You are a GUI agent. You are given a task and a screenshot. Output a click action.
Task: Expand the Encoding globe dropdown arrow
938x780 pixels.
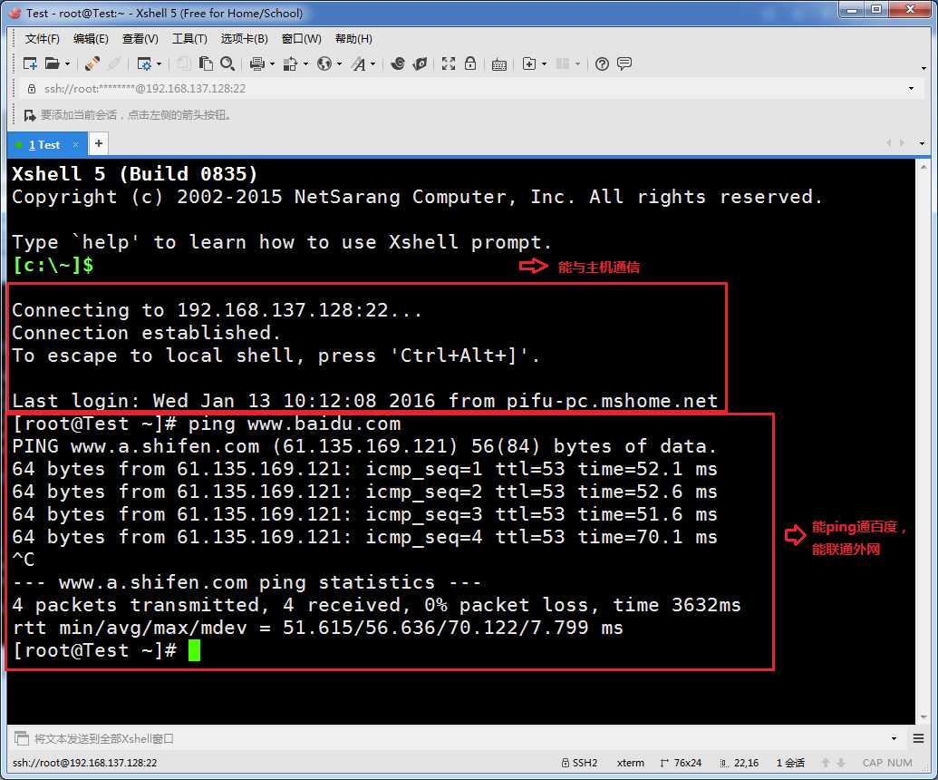pyautogui.click(x=339, y=64)
